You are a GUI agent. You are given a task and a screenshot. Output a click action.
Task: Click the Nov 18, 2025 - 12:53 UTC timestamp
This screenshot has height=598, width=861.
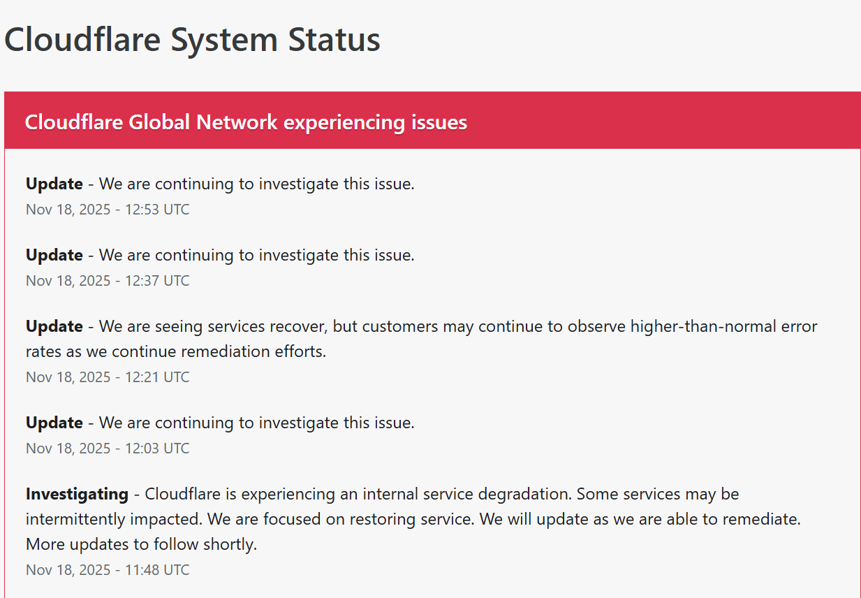pyautogui.click(x=108, y=210)
